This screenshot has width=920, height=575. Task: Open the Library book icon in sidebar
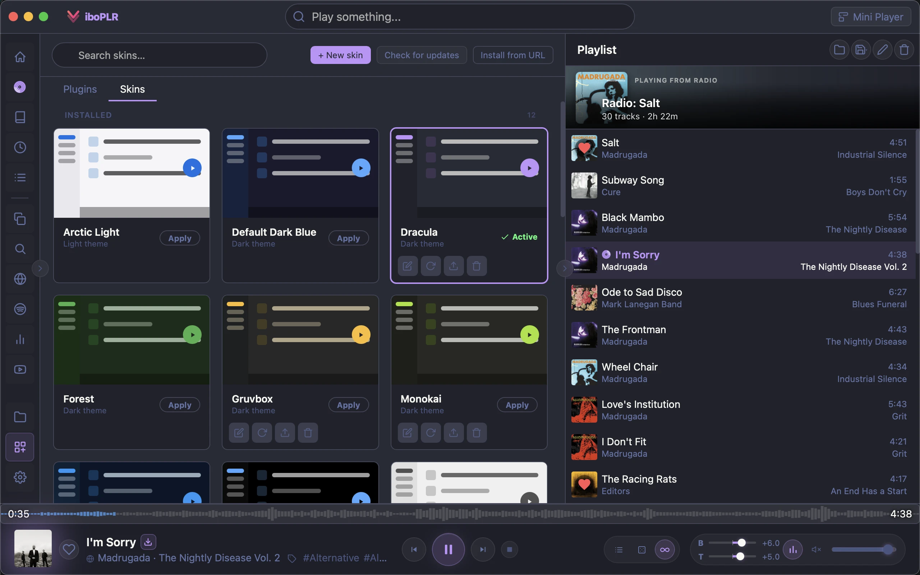click(x=20, y=117)
